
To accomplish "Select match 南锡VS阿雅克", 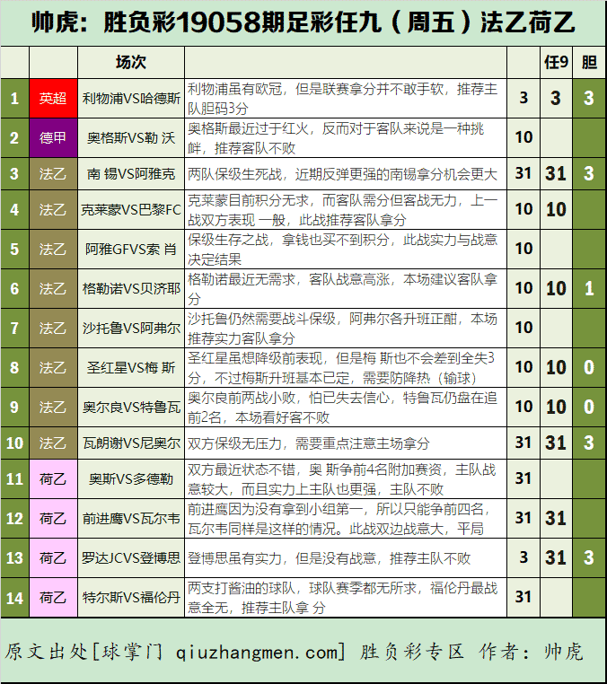I will 131,173.
